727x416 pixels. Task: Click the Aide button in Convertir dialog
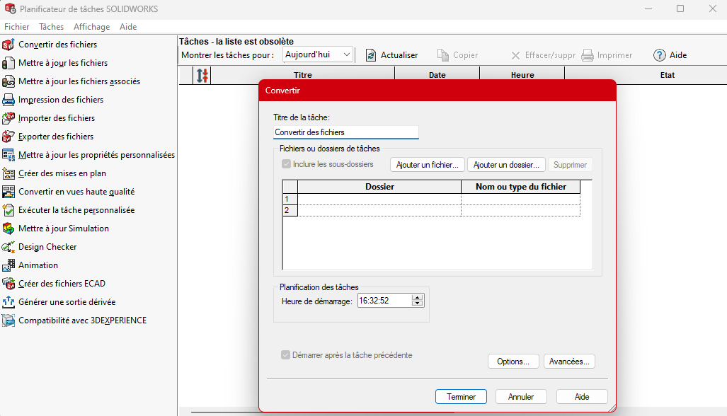click(x=582, y=396)
